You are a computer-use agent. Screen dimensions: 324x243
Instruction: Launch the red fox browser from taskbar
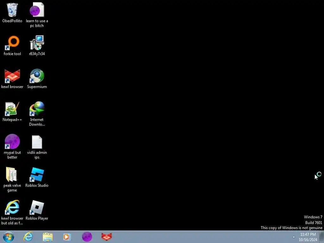point(107,237)
